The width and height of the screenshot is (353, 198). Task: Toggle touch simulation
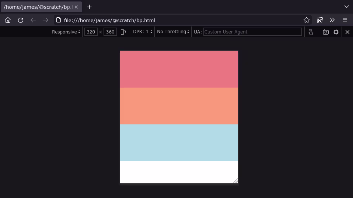tap(311, 32)
